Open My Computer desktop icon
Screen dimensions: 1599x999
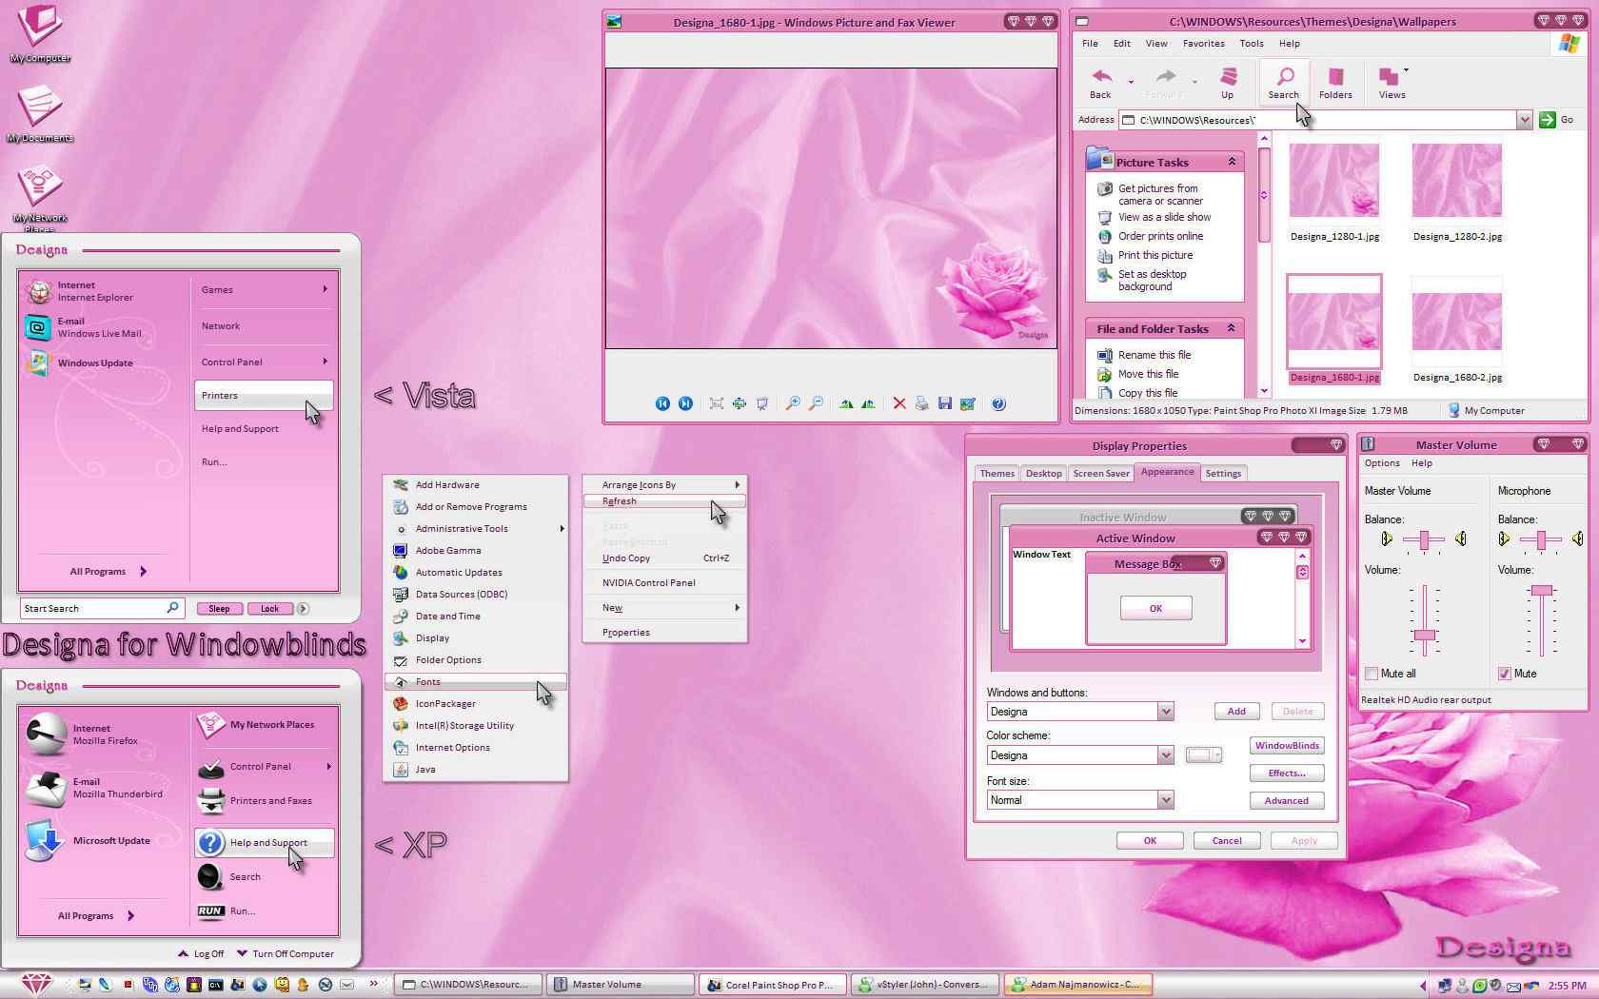pos(40,32)
